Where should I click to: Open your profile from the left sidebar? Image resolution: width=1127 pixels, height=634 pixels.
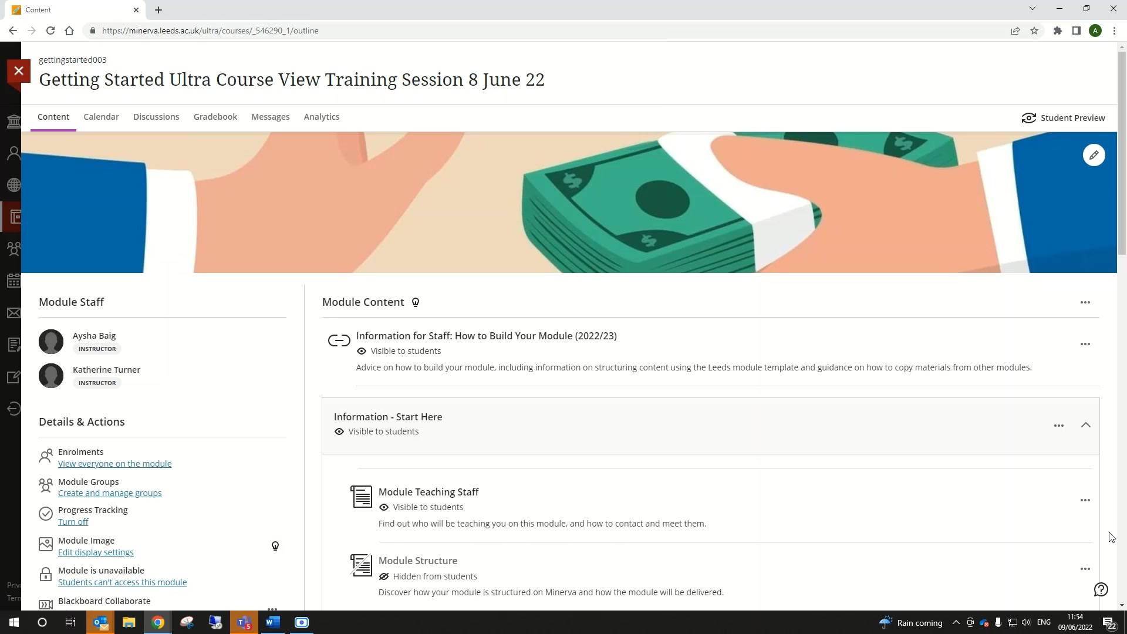14,153
